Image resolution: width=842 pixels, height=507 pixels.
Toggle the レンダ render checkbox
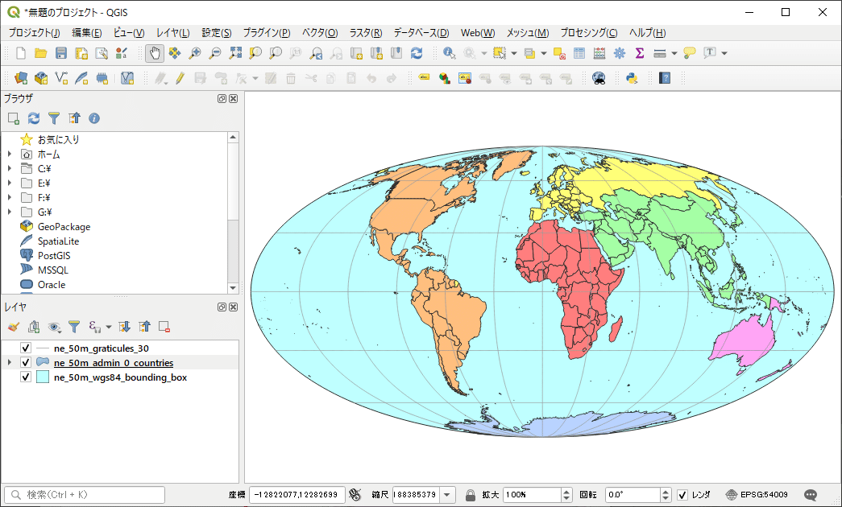click(682, 495)
